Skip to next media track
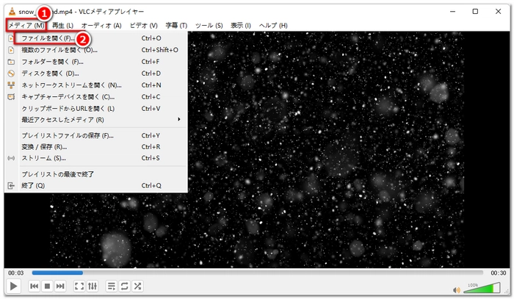Screen dimensions: 514x299 (x=60, y=286)
